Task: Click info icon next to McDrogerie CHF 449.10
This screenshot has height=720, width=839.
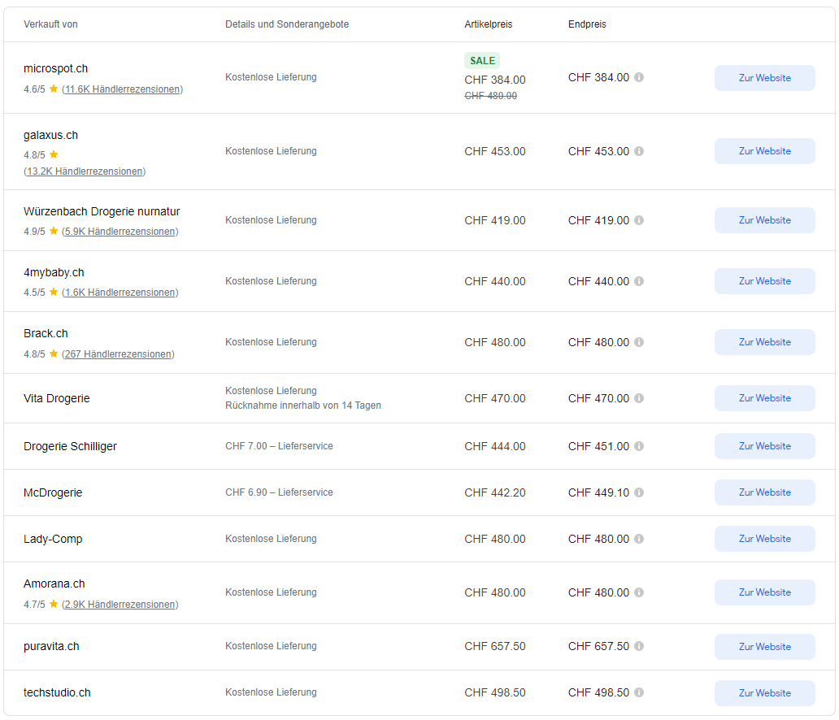Action: [x=639, y=492]
